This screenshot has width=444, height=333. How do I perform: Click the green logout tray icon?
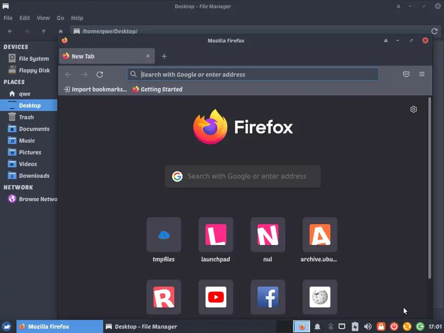420,327
